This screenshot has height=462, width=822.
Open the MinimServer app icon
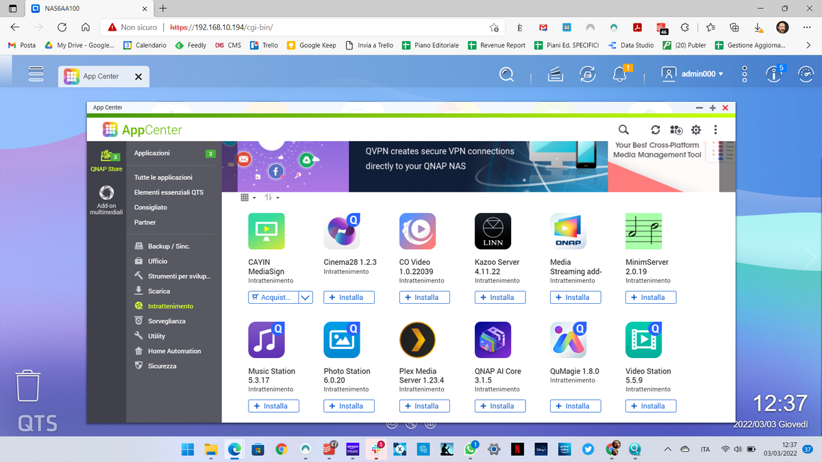(644, 231)
